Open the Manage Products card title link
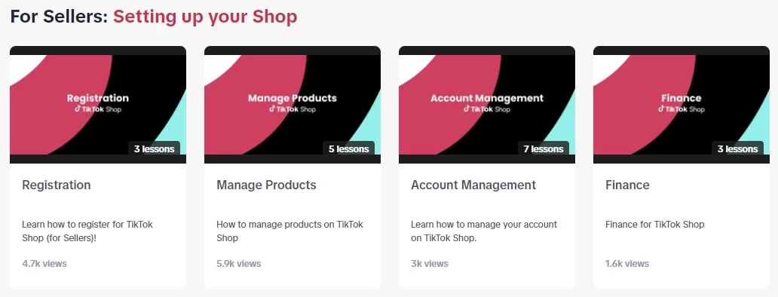 tap(266, 185)
